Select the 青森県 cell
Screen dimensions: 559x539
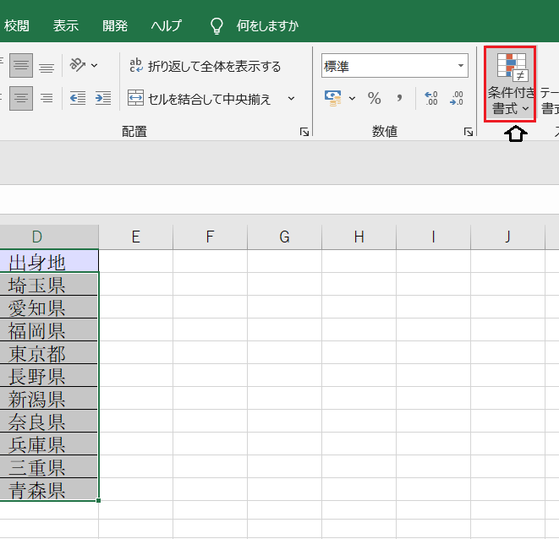(x=49, y=489)
